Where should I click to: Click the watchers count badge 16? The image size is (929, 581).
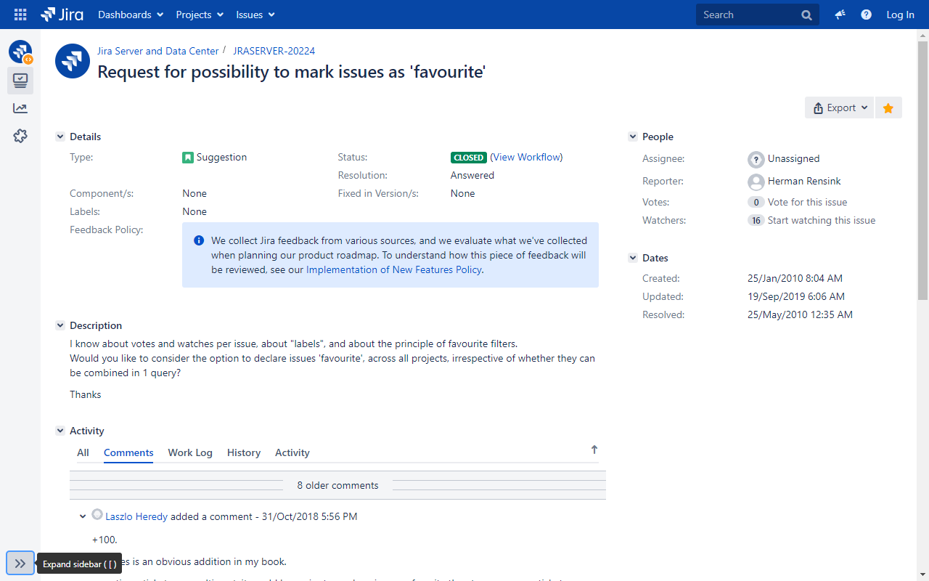(x=756, y=221)
